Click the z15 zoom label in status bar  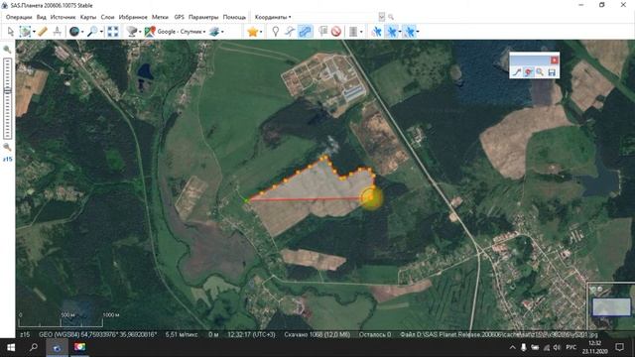(x=25, y=335)
